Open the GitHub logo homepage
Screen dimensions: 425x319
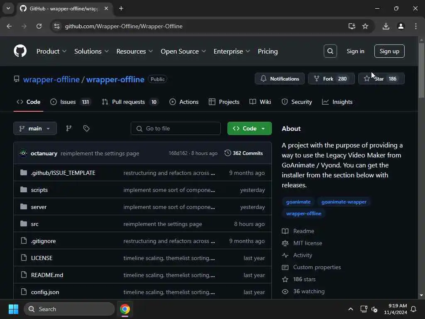20,51
